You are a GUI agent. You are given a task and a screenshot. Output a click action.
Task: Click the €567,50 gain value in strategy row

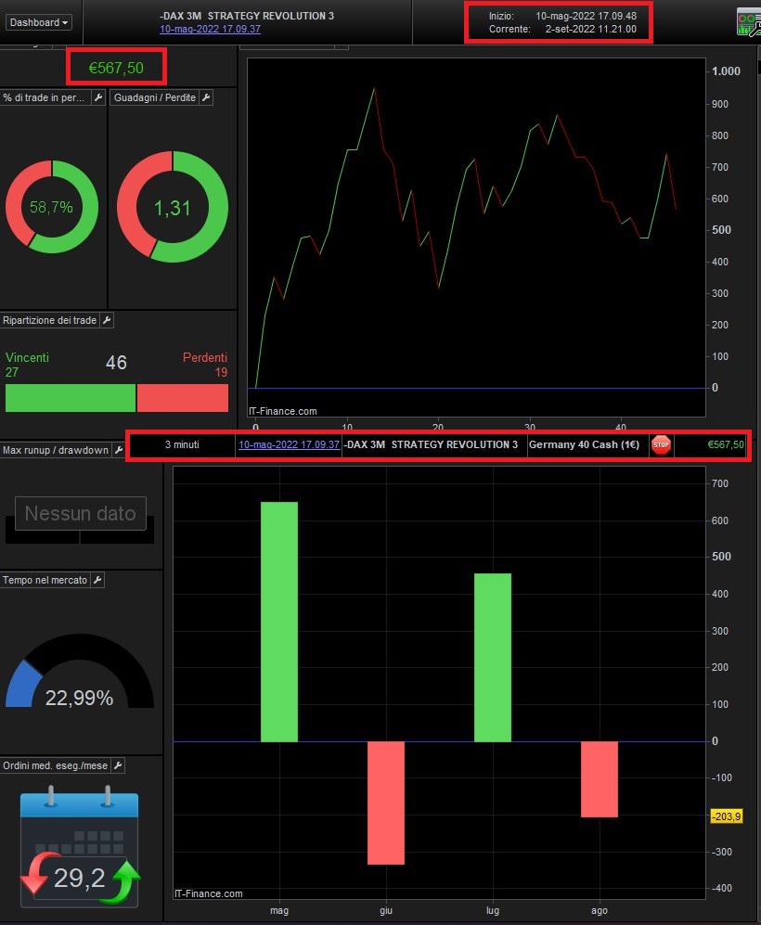[x=726, y=444]
